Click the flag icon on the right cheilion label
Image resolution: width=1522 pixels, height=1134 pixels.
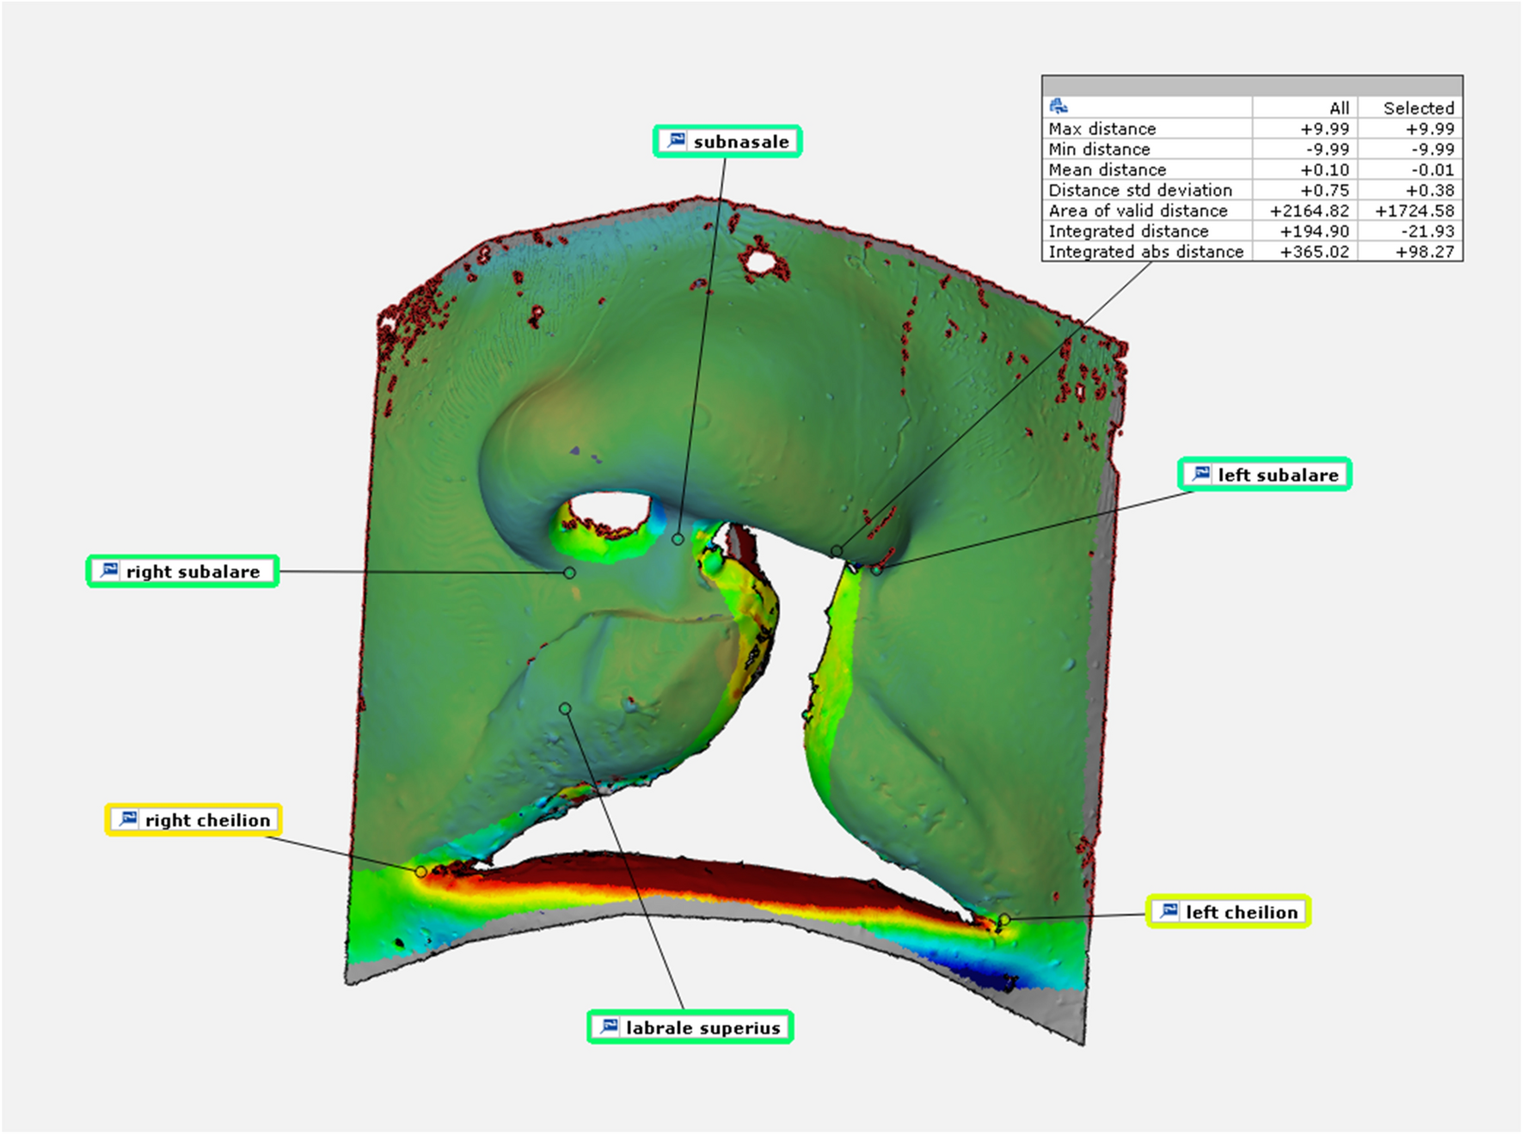coord(127,819)
